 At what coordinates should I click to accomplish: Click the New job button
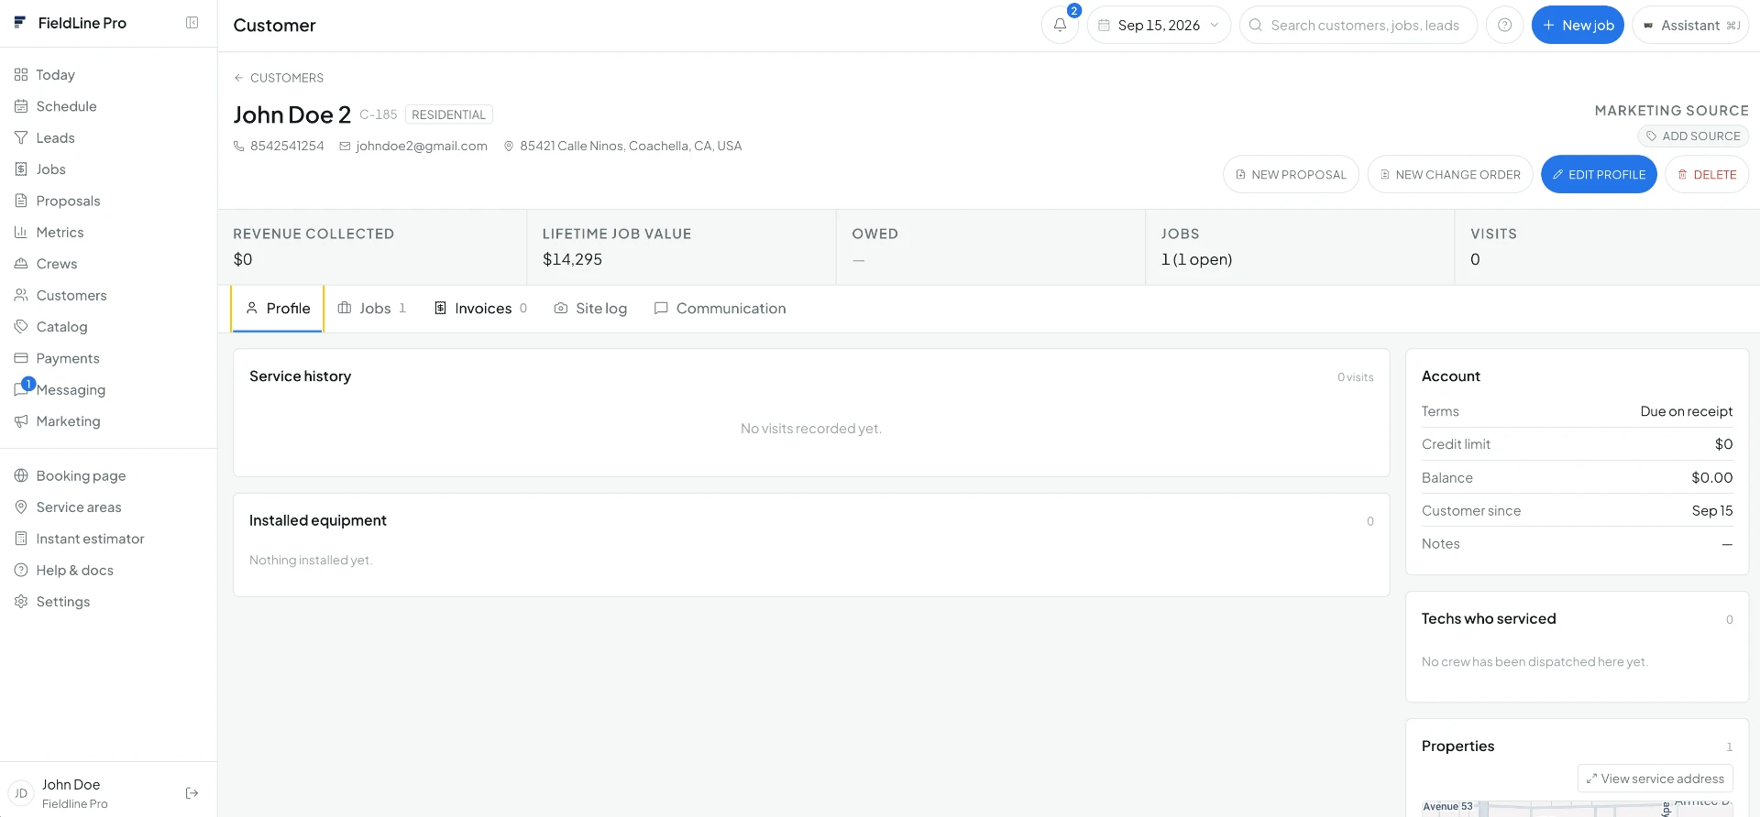[x=1578, y=25]
